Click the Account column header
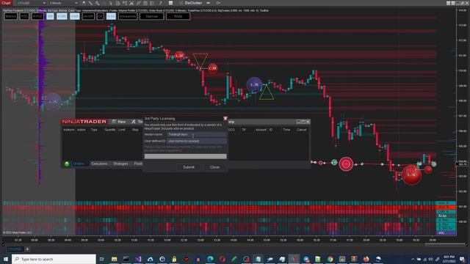 coord(261,130)
